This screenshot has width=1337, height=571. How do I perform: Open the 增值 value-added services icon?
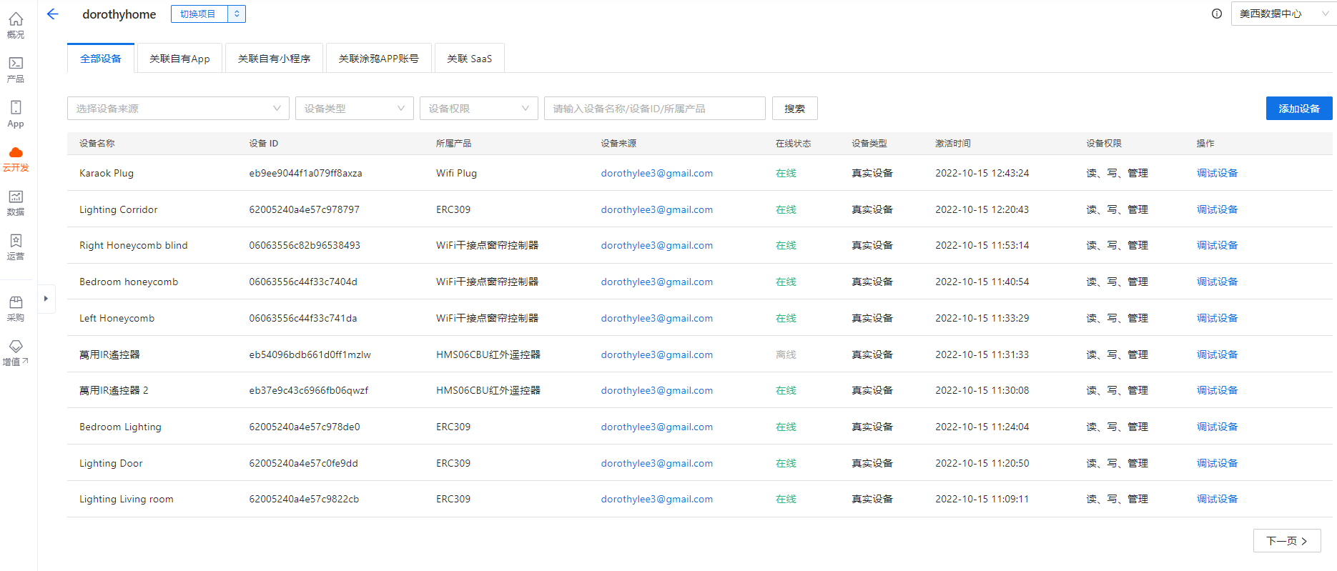point(16,353)
